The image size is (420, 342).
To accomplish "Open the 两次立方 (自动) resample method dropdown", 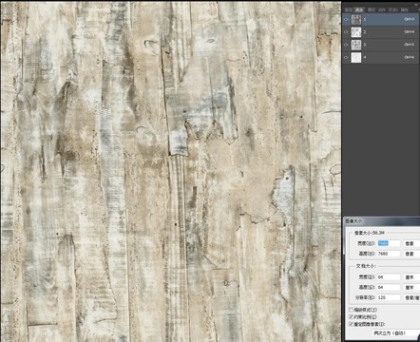I will point(396,333).
